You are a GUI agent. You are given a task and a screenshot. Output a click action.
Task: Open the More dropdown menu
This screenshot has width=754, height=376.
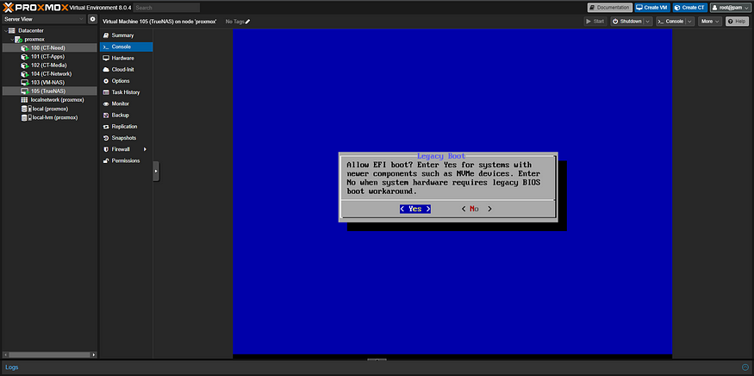click(710, 22)
